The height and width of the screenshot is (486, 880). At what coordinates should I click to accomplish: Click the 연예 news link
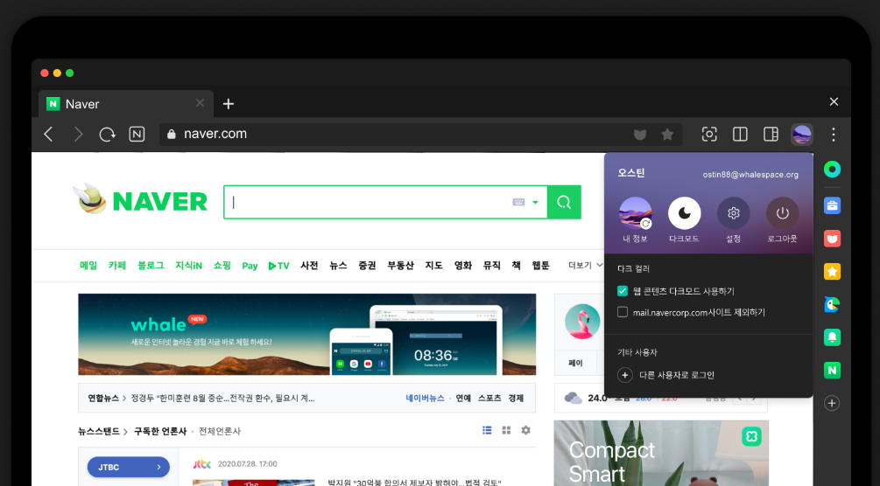click(x=463, y=398)
